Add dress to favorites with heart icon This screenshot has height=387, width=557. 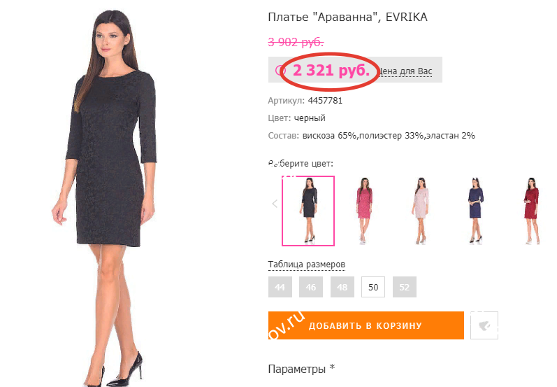(484, 325)
